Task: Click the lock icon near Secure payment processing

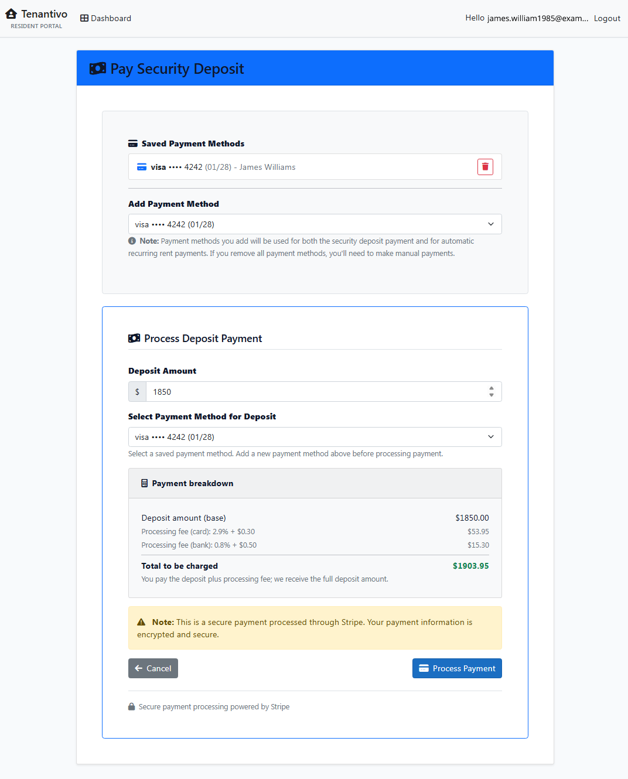Action: click(132, 706)
